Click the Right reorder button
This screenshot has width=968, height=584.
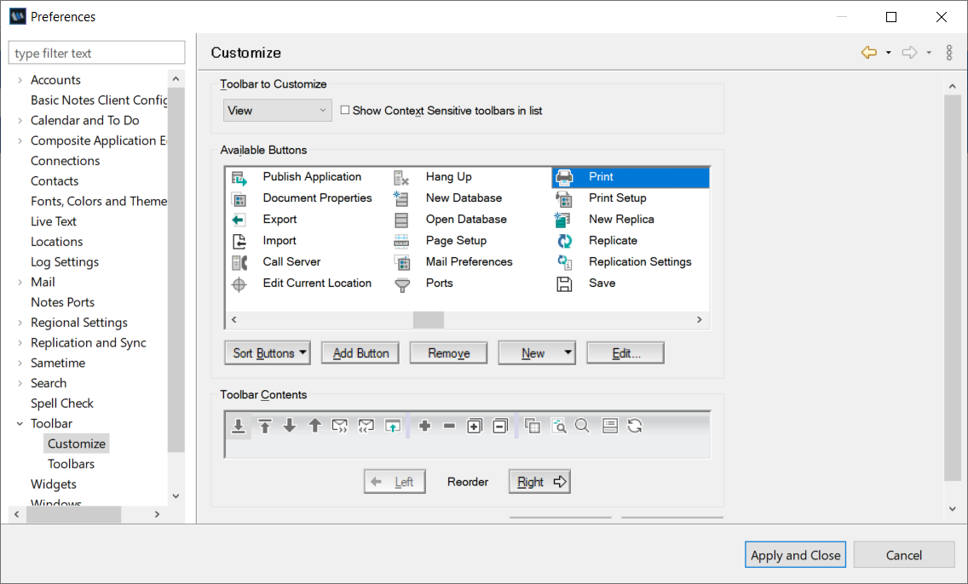[x=539, y=482]
